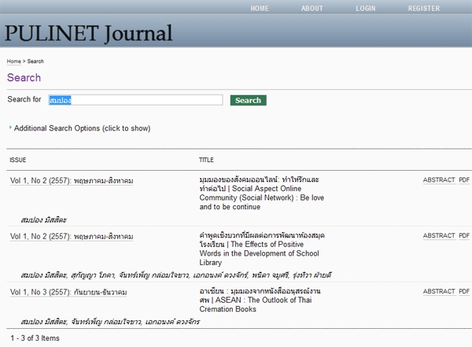Image resolution: width=472 pixels, height=347 pixels.
Task: Click the 'Search for' label
Action: pyautogui.click(x=24, y=99)
